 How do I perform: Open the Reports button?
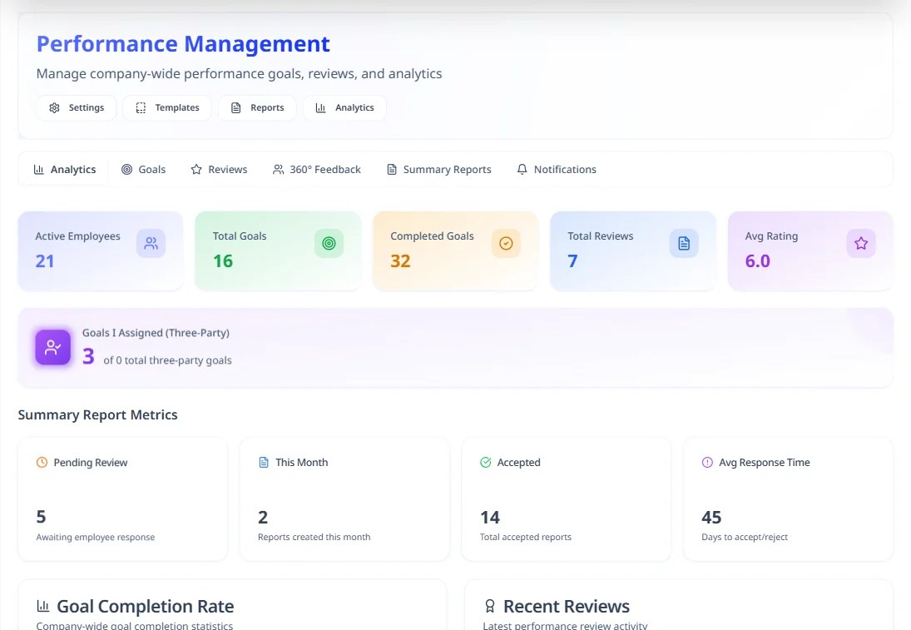pos(257,107)
